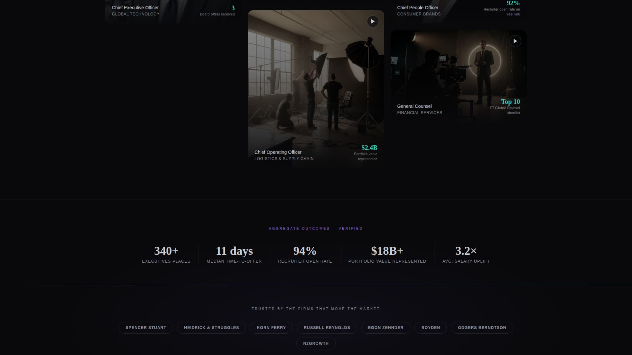The height and width of the screenshot is (355, 632).
Task: Click the Chief Executive Officer card title
Action: point(135,8)
